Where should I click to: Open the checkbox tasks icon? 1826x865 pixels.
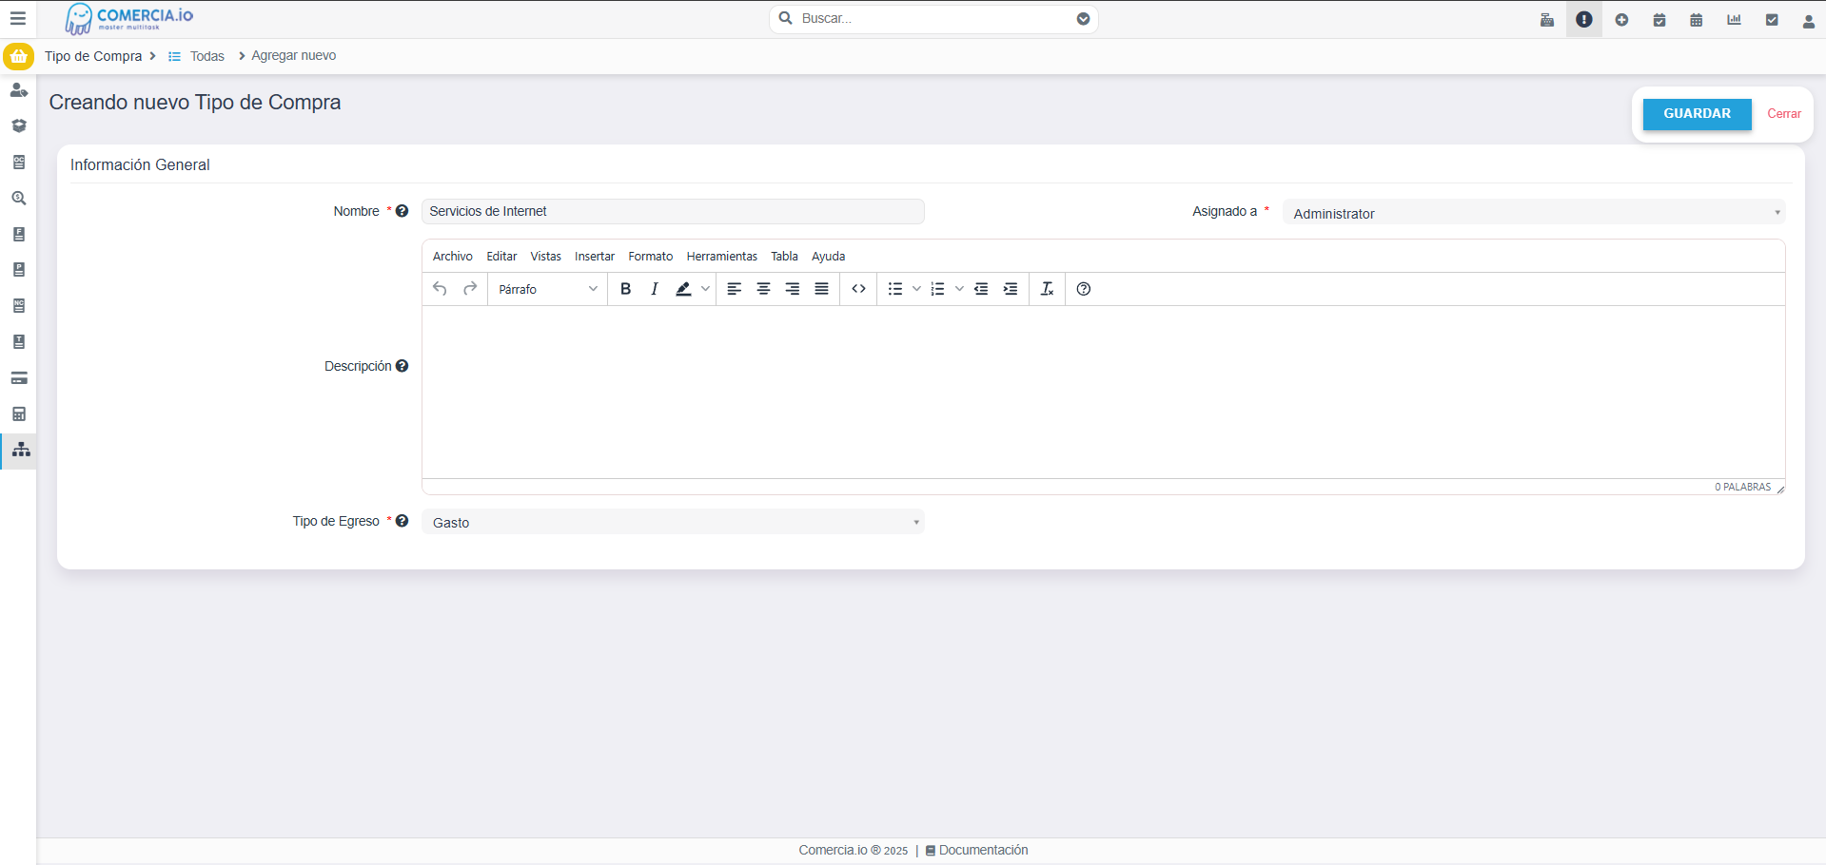1772,19
